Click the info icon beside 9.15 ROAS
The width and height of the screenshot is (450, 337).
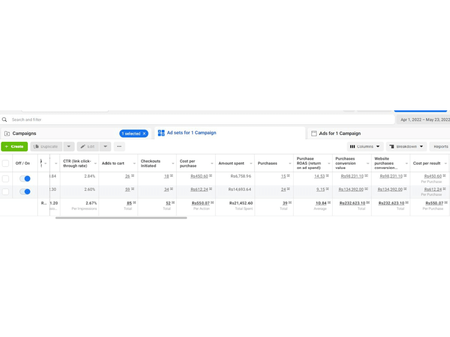pos(327,189)
